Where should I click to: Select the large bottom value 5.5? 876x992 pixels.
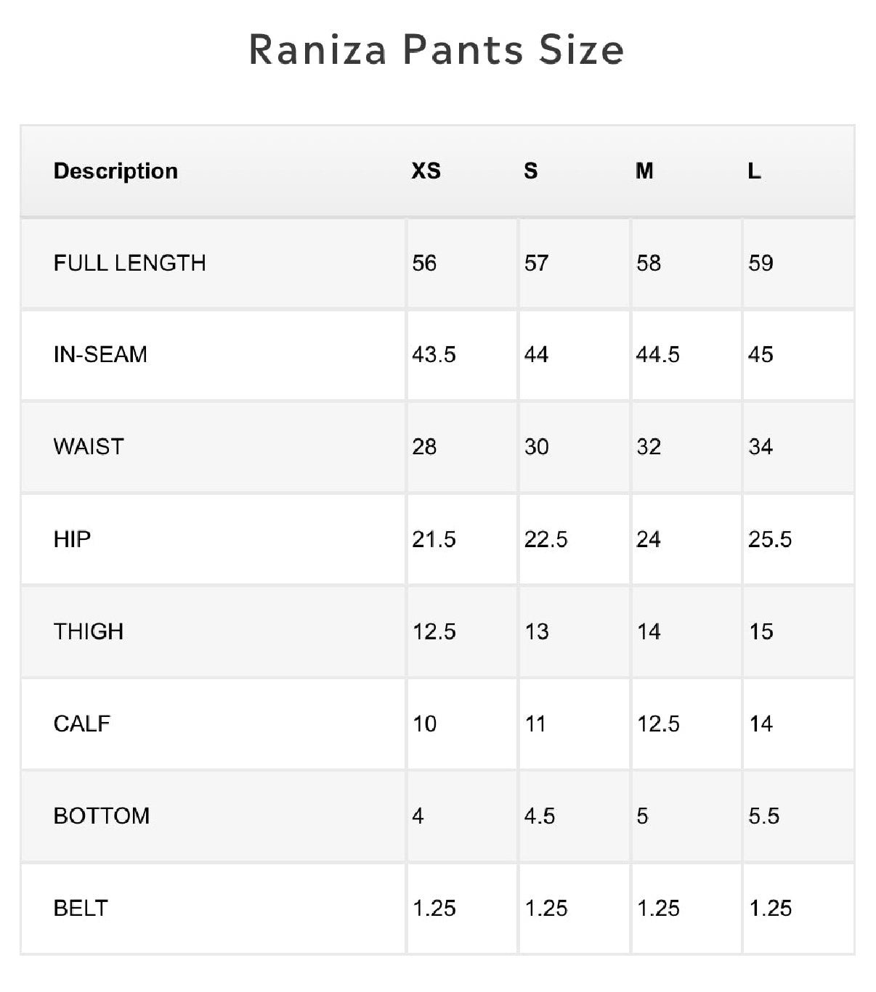[x=763, y=816]
